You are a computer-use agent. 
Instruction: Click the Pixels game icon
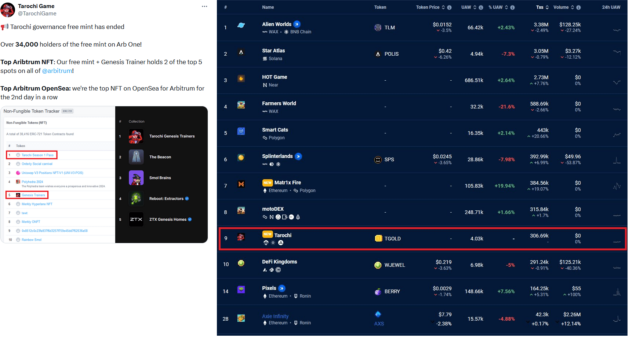(241, 290)
